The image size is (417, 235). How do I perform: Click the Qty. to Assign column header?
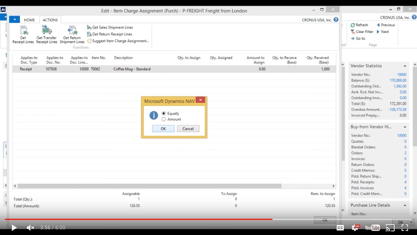tap(189, 58)
